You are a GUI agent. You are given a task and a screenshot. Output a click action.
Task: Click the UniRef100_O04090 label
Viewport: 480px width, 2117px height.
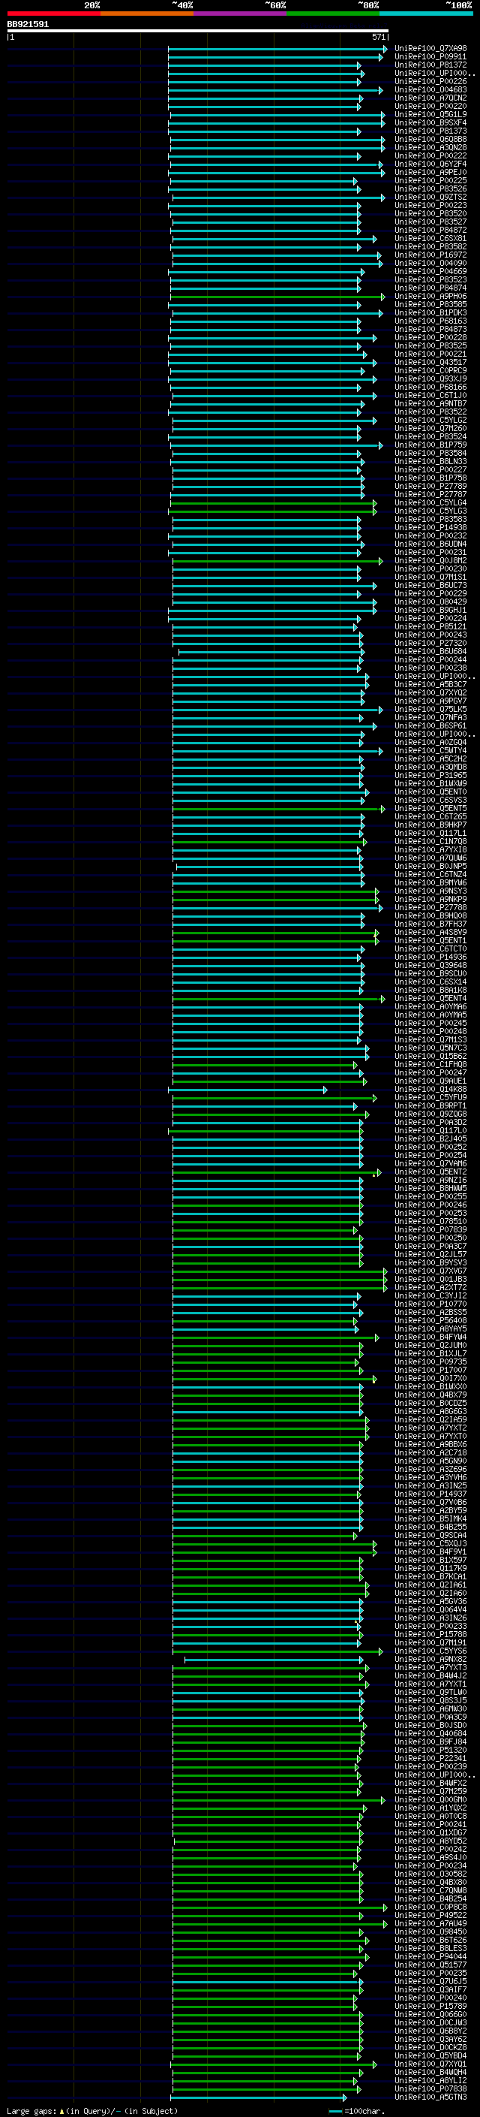click(x=430, y=263)
